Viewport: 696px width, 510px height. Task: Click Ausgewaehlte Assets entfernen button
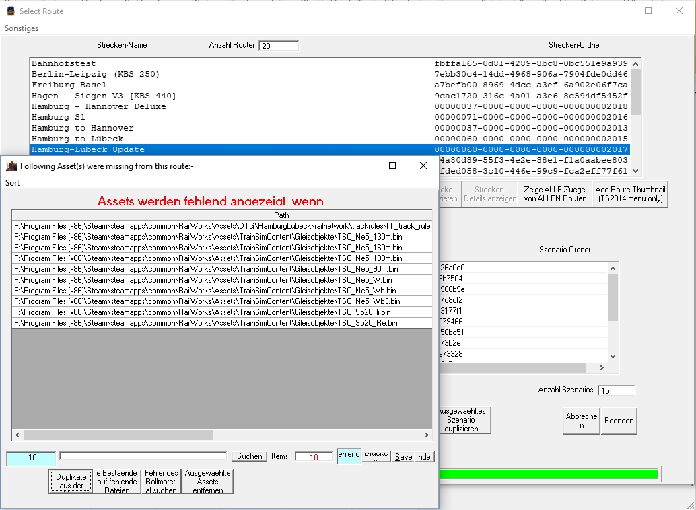pyautogui.click(x=207, y=482)
